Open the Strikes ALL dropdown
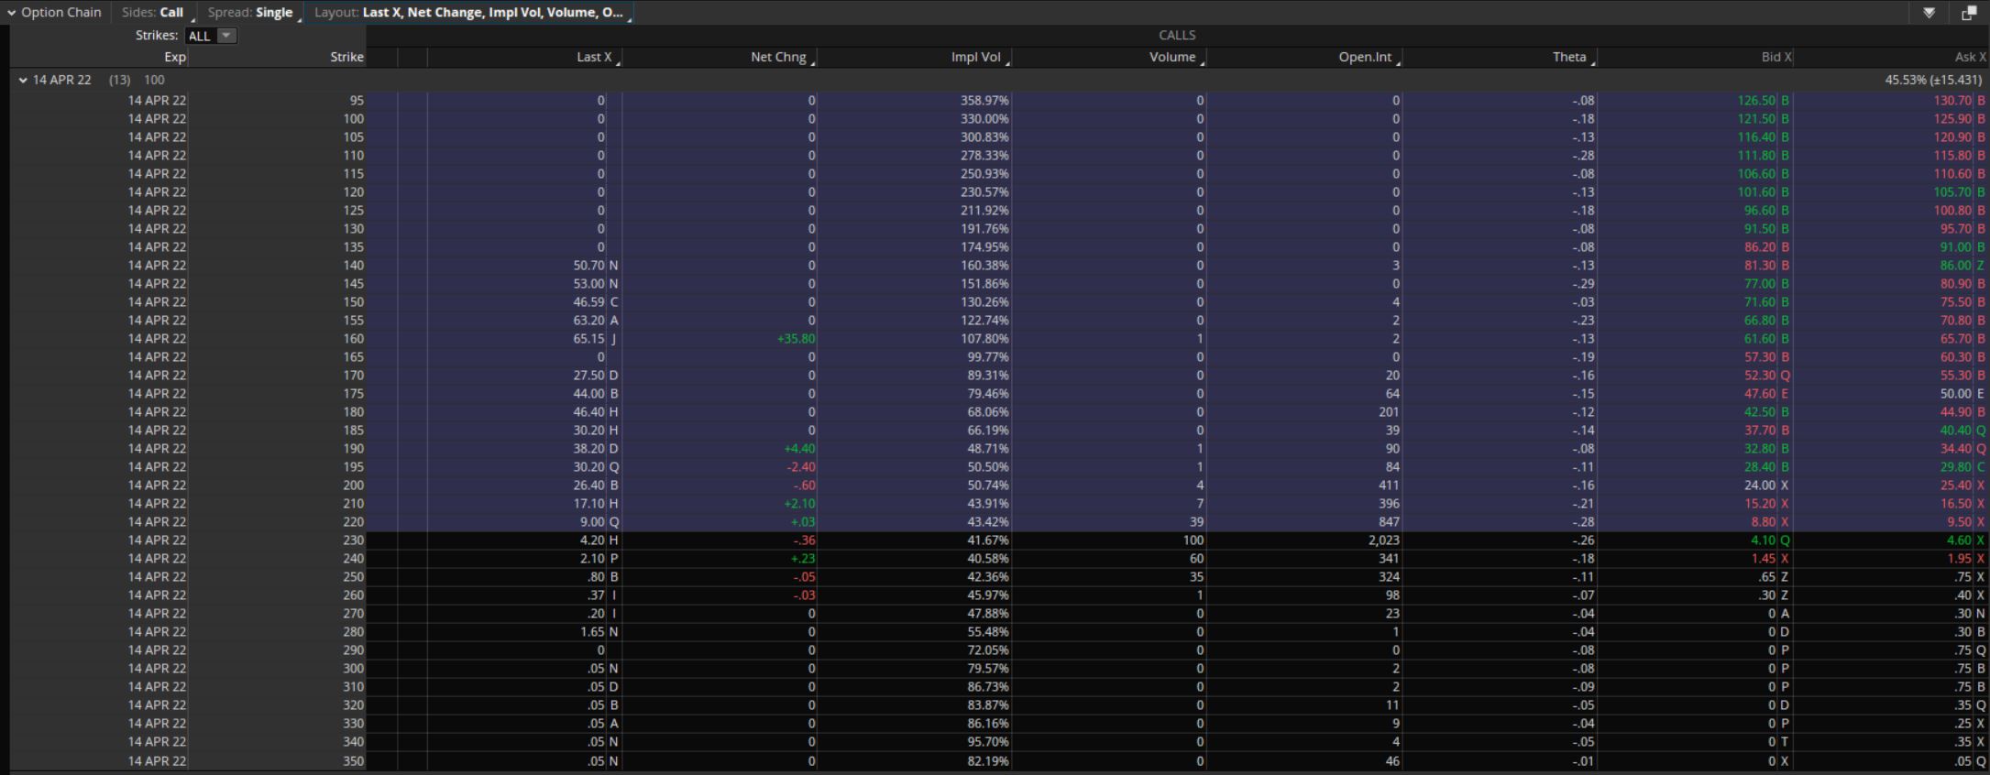Image resolution: width=1990 pixels, height=775 pixels. (x=211, y=36)
